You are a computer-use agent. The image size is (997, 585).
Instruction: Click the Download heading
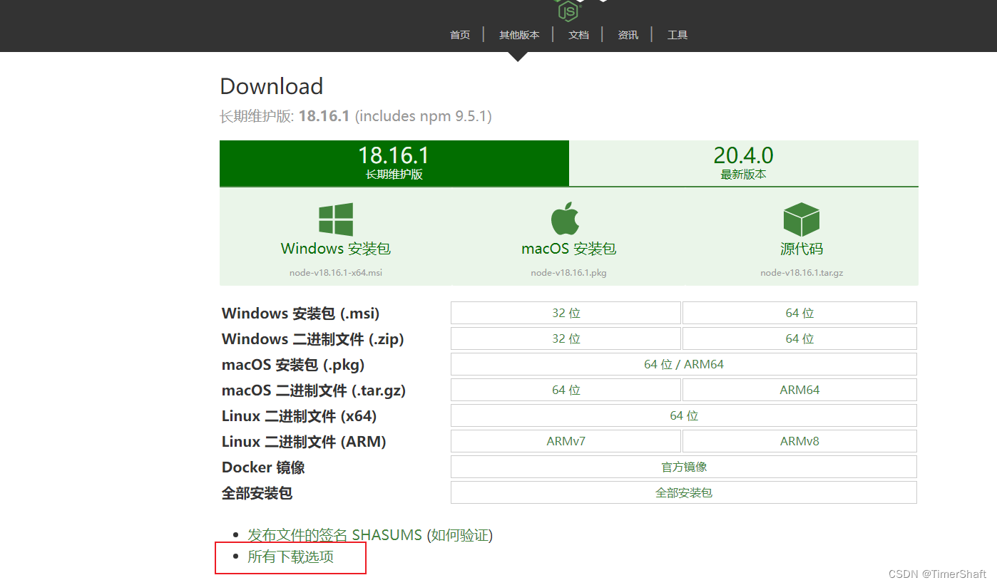point(271,86)
